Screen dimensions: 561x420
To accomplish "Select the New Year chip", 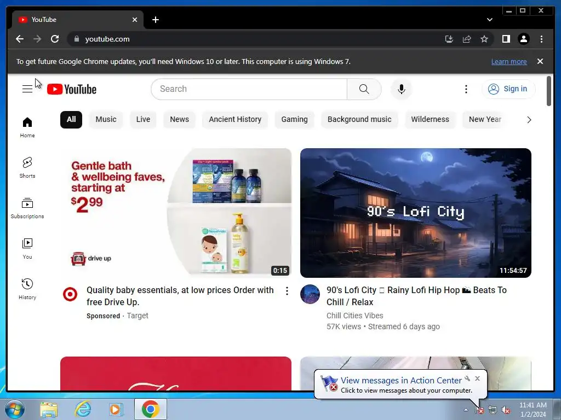I will (x=485, y=119).
